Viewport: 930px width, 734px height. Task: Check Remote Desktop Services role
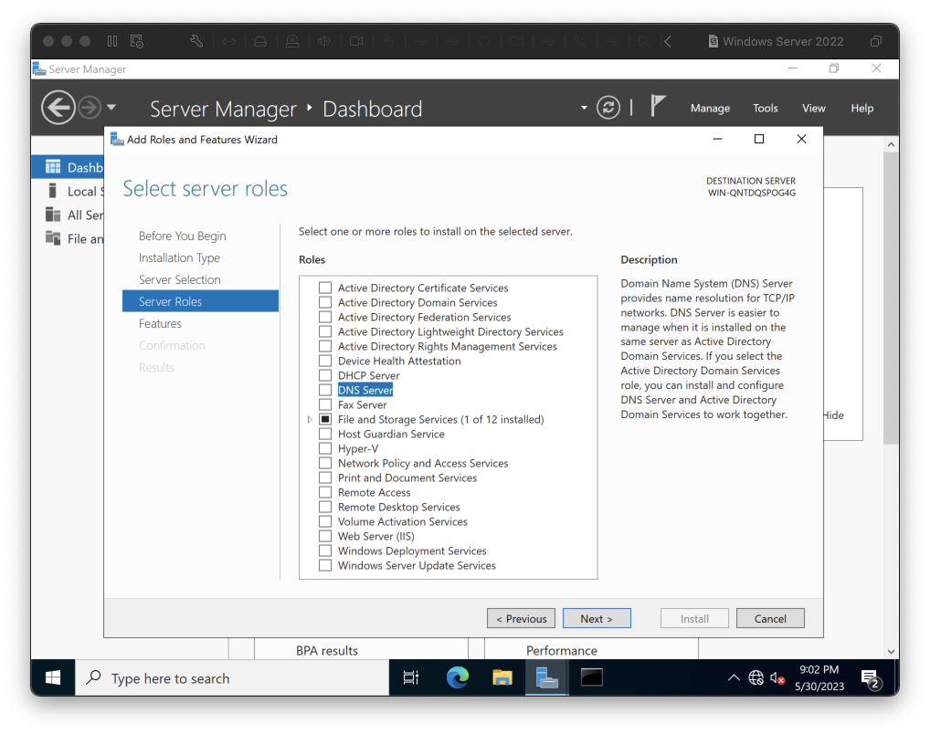pyautogui.click(x=325, y=507)
